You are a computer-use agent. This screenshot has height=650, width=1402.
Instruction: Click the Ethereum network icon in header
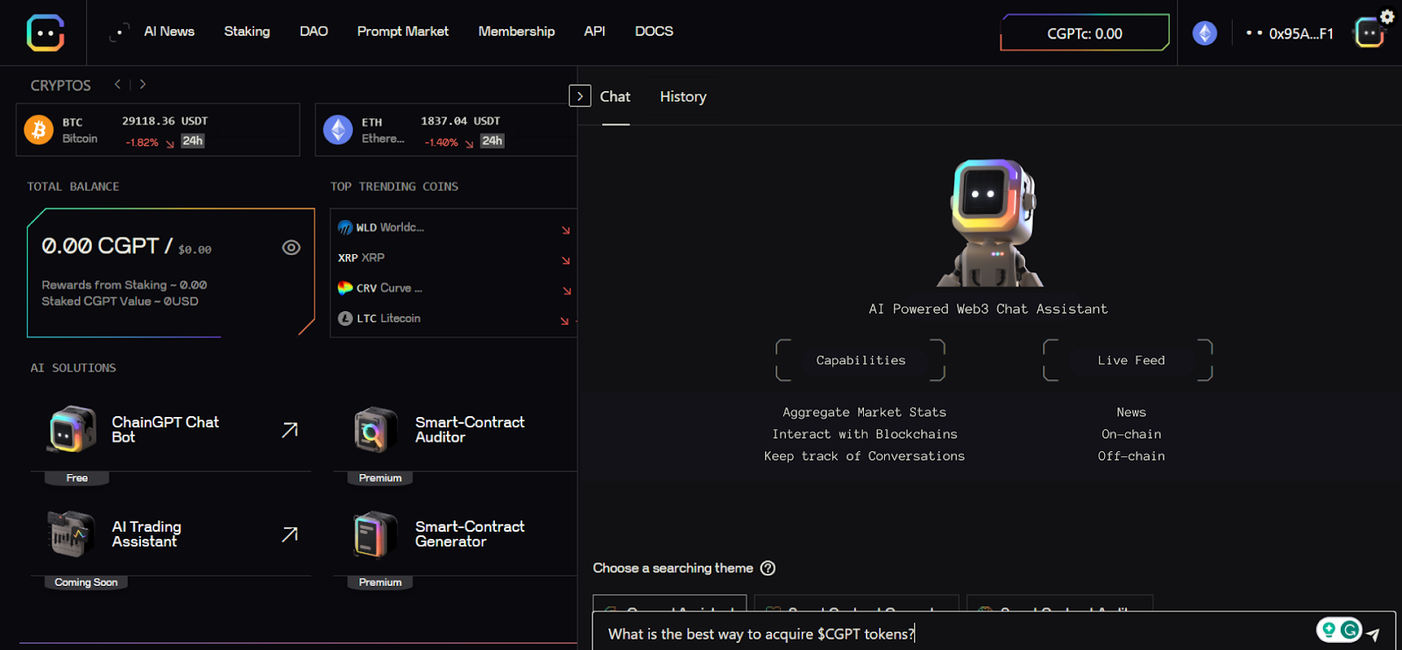click(x=1205, y=33)
